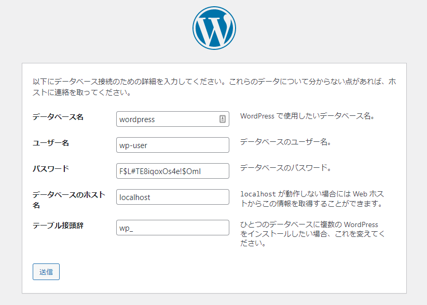
Task: Click description データベースのパスワード
Action: (286, 168)
